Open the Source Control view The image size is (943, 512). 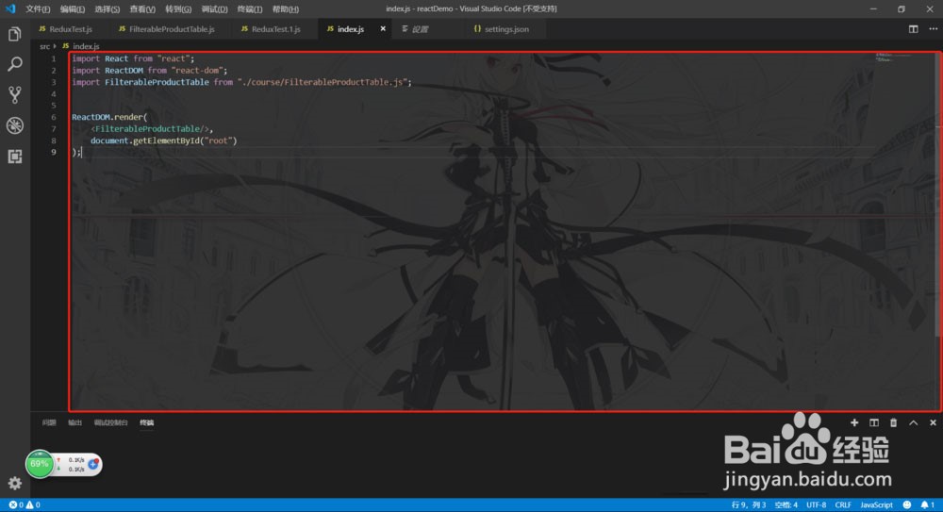[14, 94]
